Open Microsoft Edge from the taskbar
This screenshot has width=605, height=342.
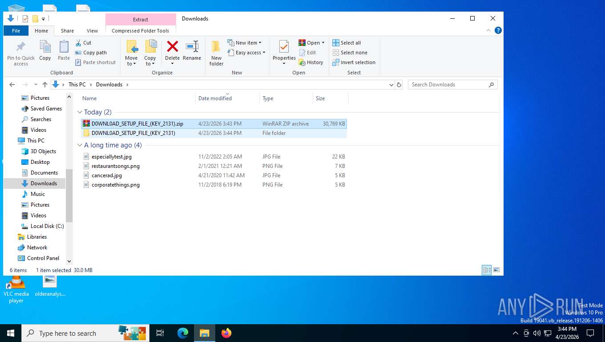[x=182, y=333]
